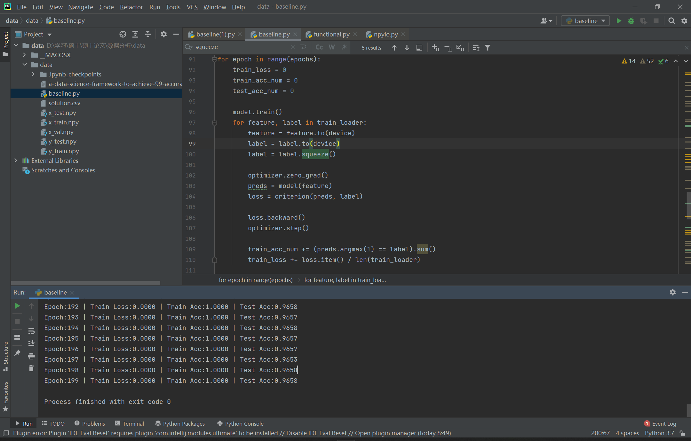
Task: Switch to the functional.py editor tab
Action: coord(331,34)
